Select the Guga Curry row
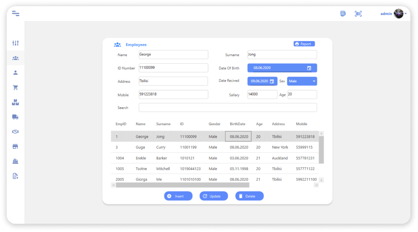The image size is (418, 232). (x=215, y=147)
